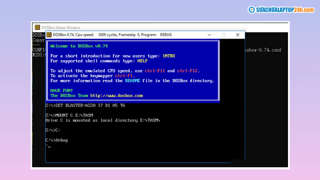
Task: Click the dosbox-0.74.conf text in status window
Action: coord(263,49)
